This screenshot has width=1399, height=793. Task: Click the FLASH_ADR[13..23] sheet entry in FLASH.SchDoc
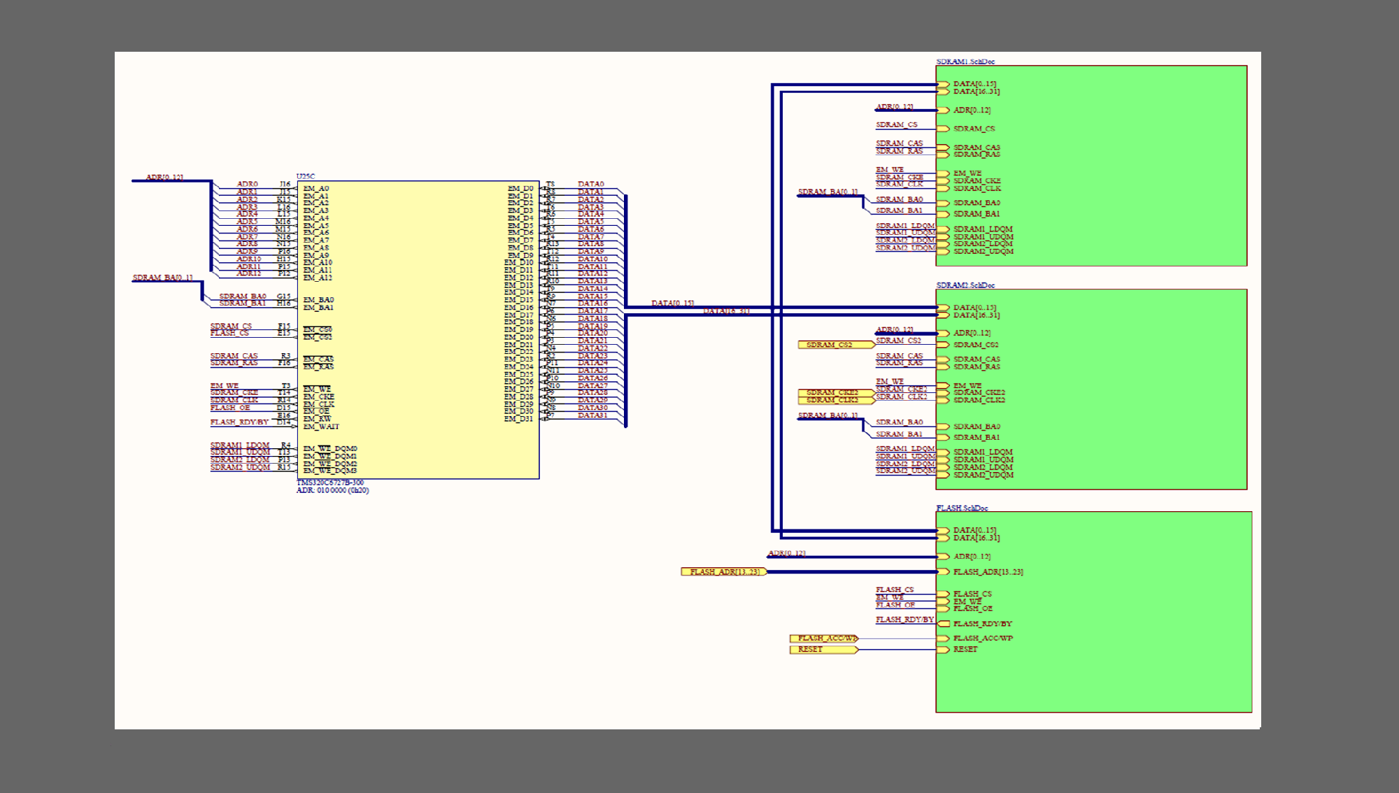(980, 572)
